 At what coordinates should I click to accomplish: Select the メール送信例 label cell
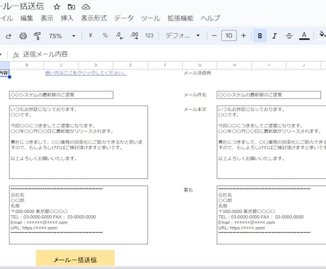(x=198, y=73)
